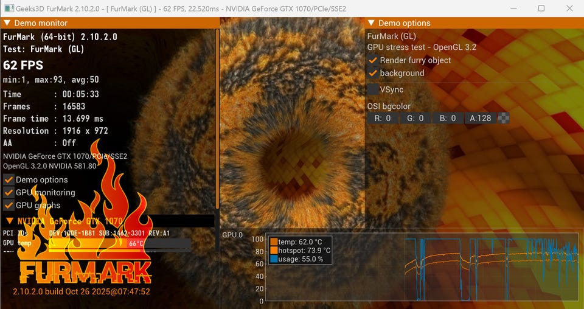Collapse the Demo options panel triangle
The height and width of the screenshot is (309, 584).
coord(371,23)
